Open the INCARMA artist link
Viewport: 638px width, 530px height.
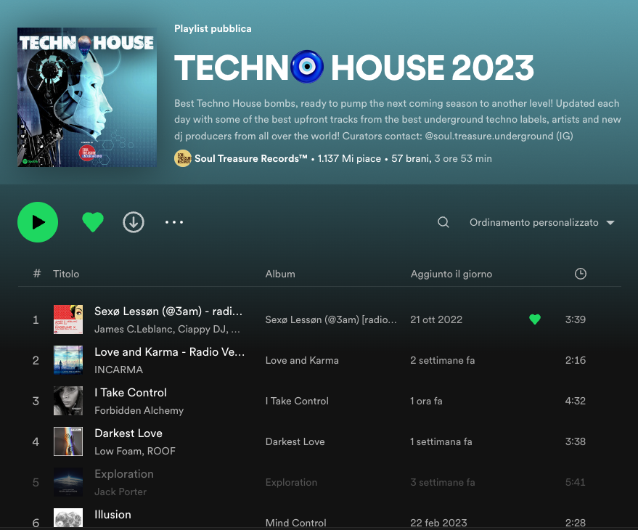click(119, 370)
